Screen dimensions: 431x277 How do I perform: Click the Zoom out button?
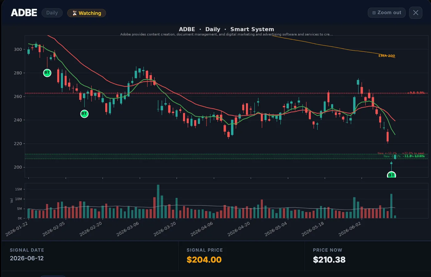(387, 13)
